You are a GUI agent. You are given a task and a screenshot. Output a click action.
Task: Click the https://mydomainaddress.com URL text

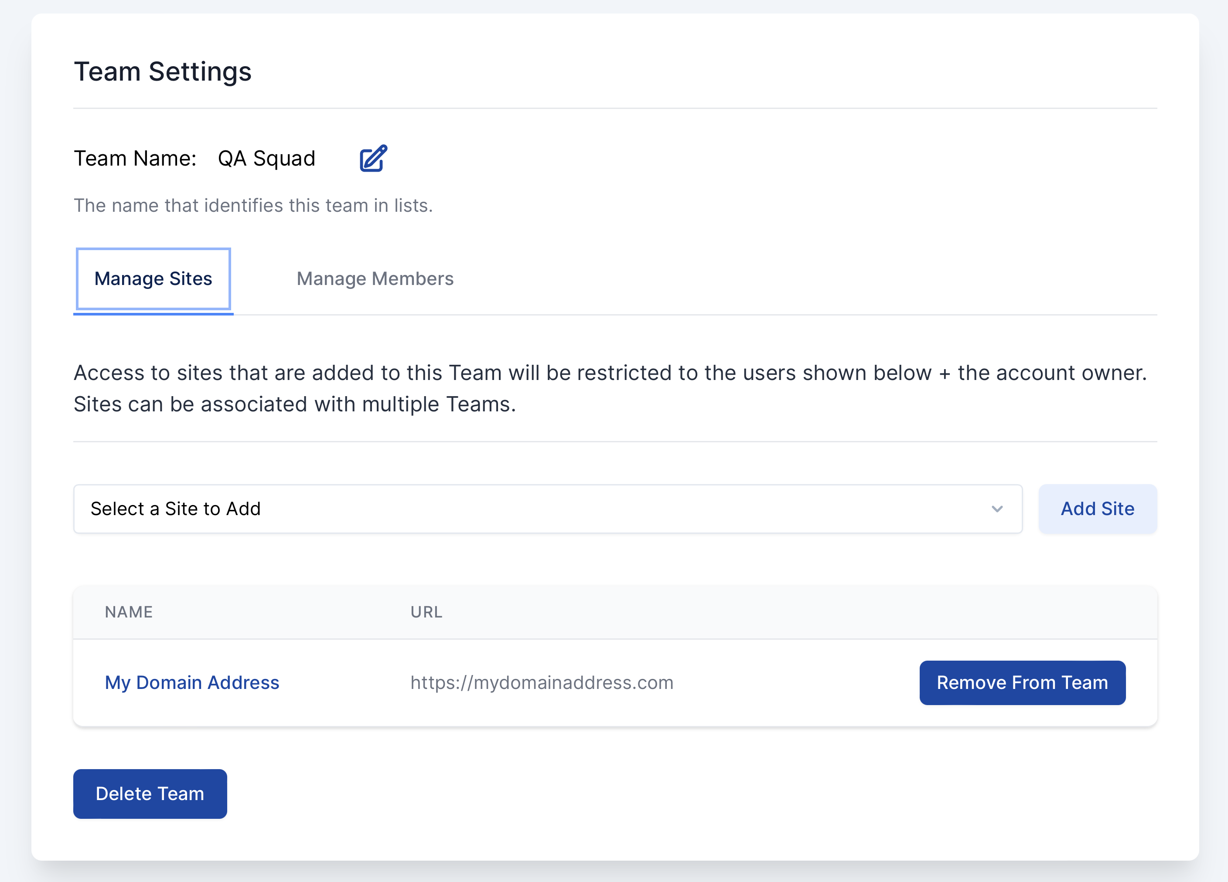tap(542, 682)
